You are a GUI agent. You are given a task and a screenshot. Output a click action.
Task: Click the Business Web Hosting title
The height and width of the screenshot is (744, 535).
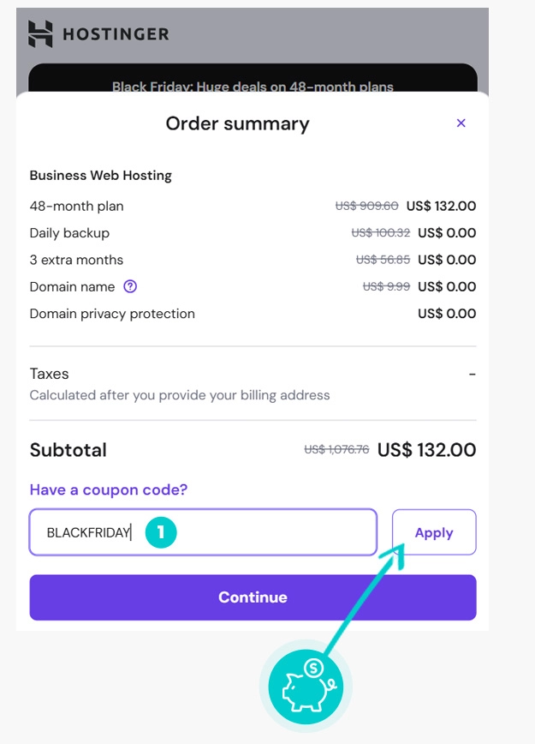click(101, 176)
